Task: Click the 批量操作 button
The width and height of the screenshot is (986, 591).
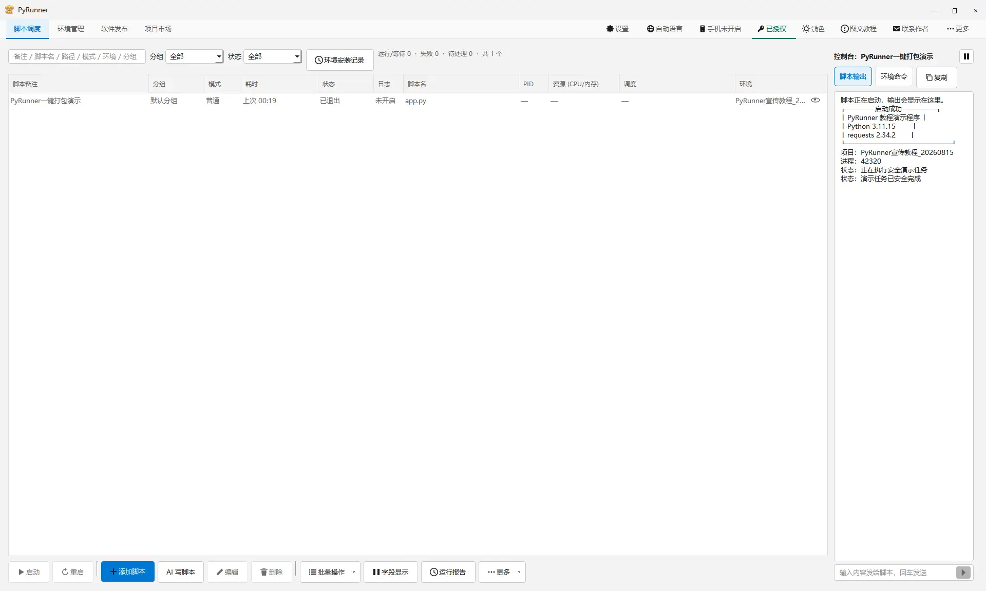Action: [x=327, y=572]
